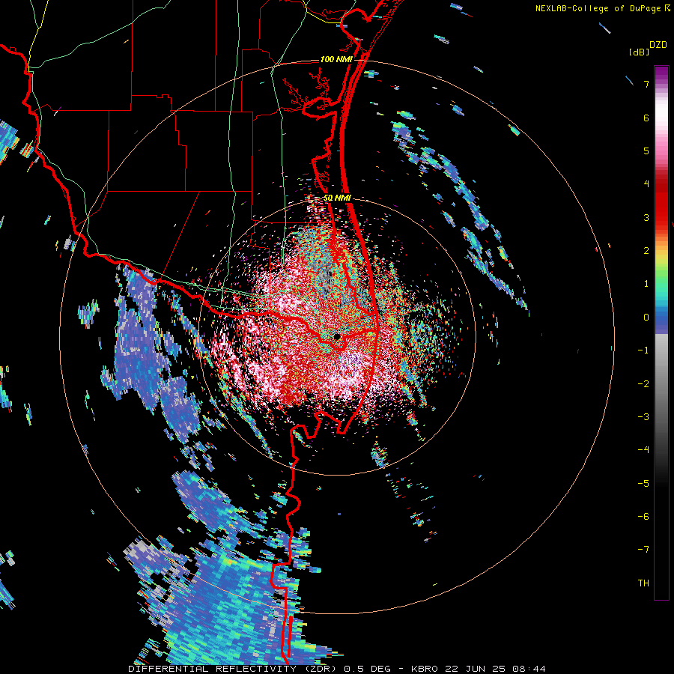The width and height of the screenshot is (674, 674).
Task: Click the 2 value on color scale
Action: point(646,251)
